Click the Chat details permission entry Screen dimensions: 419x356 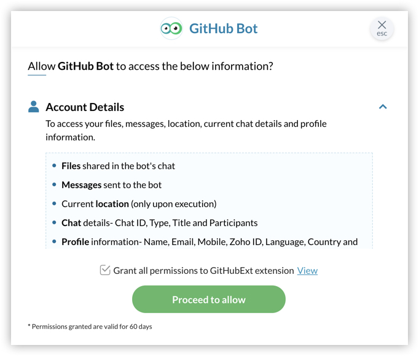click(x=159, y=222)
